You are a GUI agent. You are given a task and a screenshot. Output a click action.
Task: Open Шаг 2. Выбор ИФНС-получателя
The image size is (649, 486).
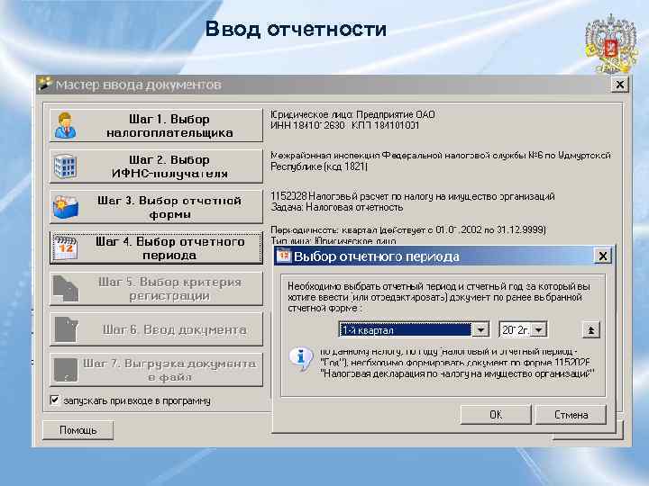tap(156, 166)
